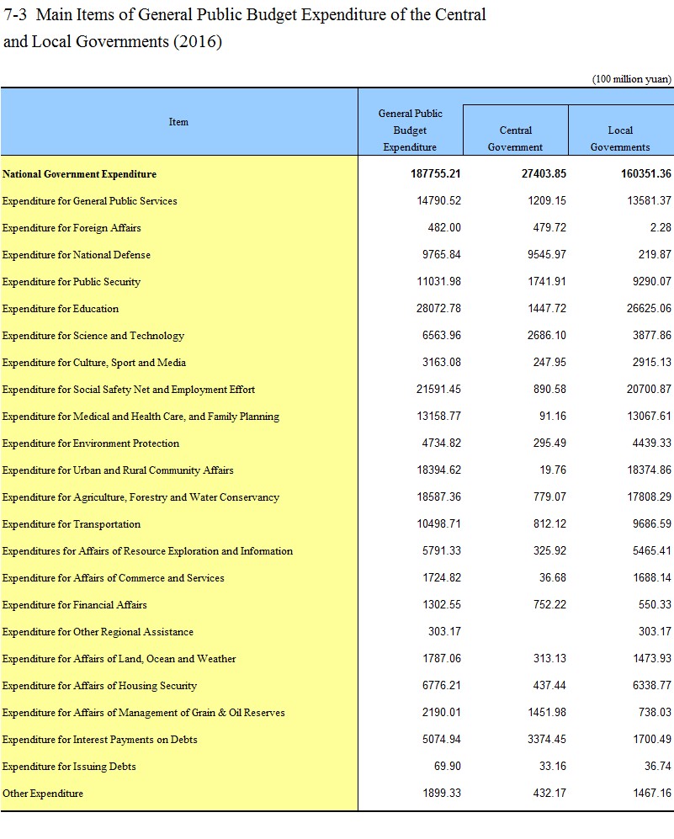Click Interest Payments central value 3374.45
This screenshot has width=674, height=839.
click(x=547, y=740)
